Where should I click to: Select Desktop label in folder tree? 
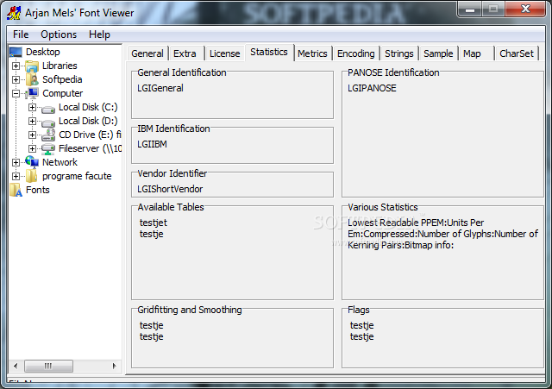pos(43,52)
